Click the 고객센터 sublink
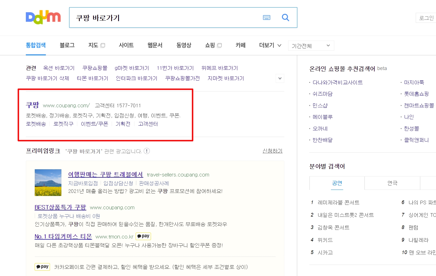The width and height of the screenshot is (436, 276). coord(148,124)
